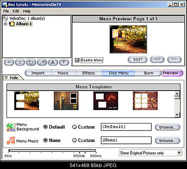Move album up with triangle button

click(x=53, y=62)
